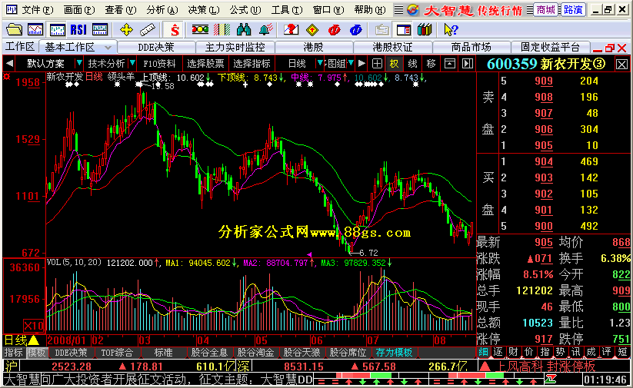Select the 逐 tick-by-tick tab
Image resolution: width=633 pixels, height=388 pixels.
(x=498, y=352)
